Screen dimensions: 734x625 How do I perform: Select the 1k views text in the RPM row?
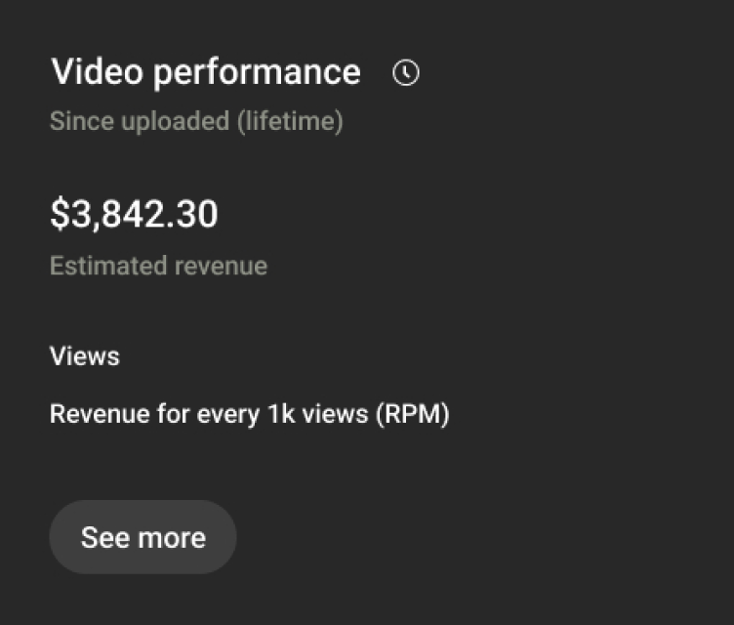point(313,414)
